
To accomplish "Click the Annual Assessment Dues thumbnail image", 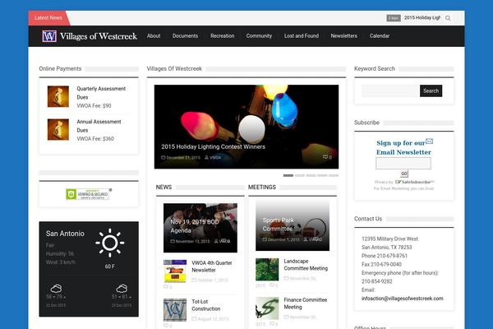I will click(x=58, y=129).
